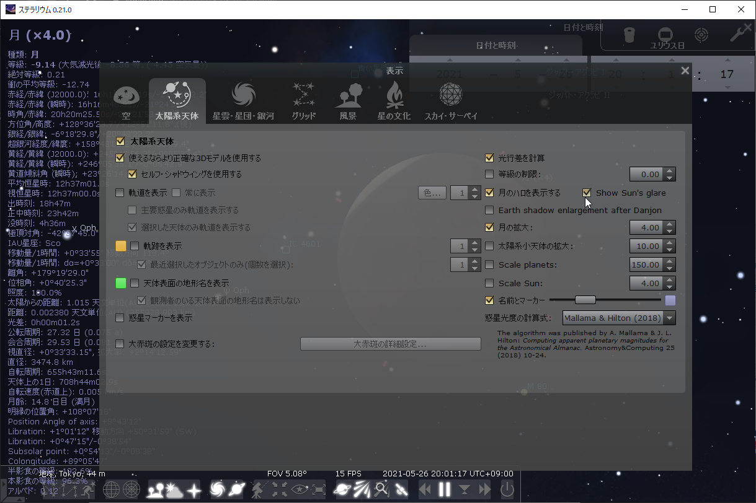Switch to the 風景 tab
756x503 pixels.
pos(348,99)
